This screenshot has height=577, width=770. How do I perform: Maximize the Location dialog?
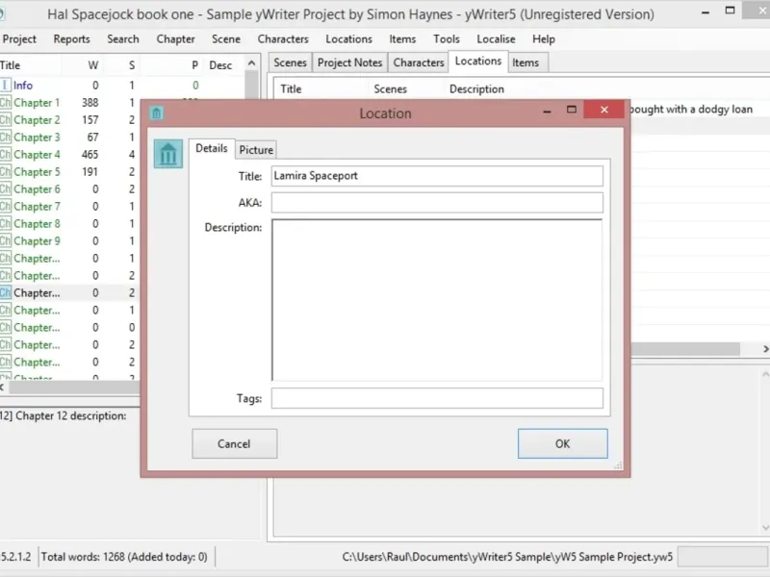pos(571,110)
